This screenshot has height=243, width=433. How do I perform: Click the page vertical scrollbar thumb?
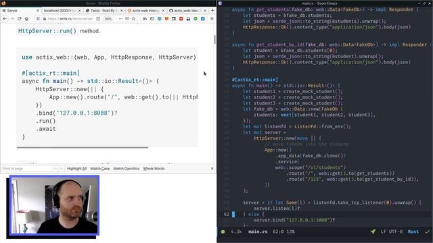point(215,40)
